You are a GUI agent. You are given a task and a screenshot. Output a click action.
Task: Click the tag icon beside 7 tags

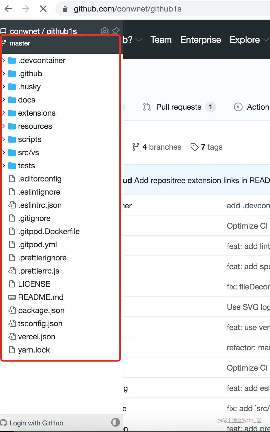pos(194,147)
